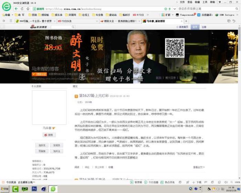Click the 今日直播 status bar item
This screenshot has height=193, width=241.
coord(152,182)
